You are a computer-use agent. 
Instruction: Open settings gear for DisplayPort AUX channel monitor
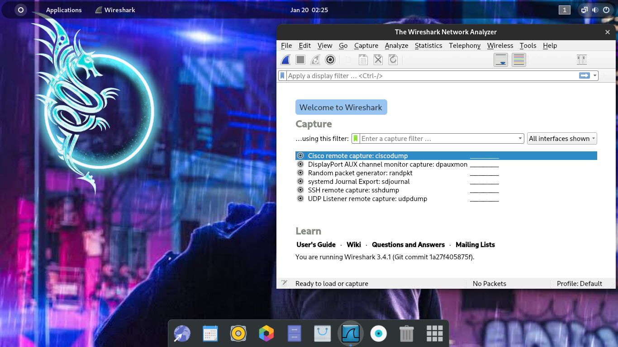[300, 164]
